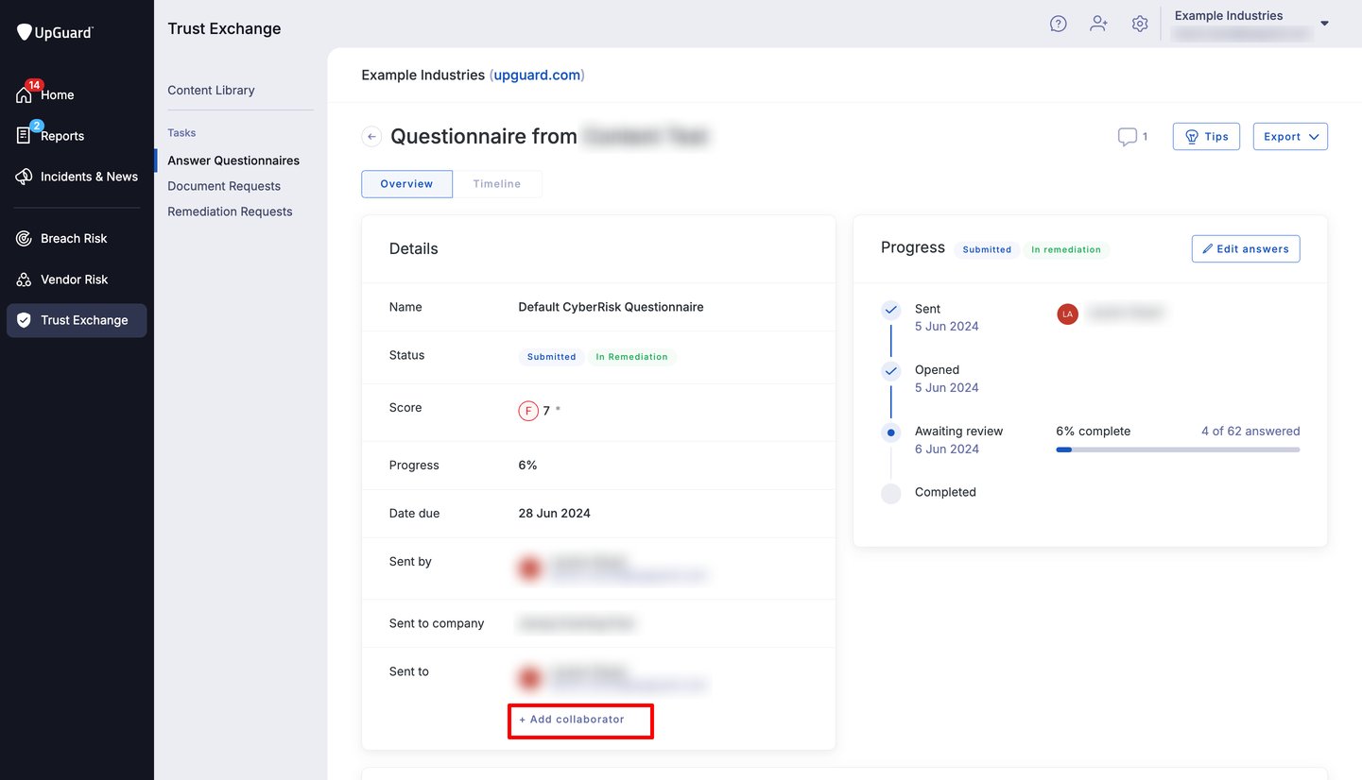Click the Breach Risk target icon

(24, 239)
